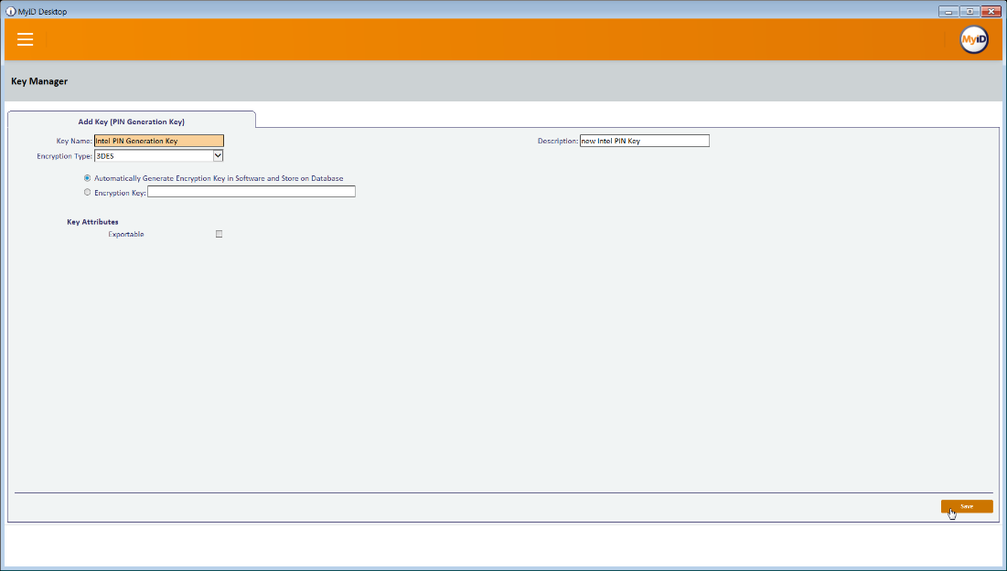This screenshot has height=571, width=1007.
Task: Save the new PIN generation key
Action: tap(967, 507)
